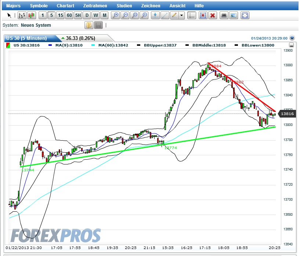Click the reset zoom (1) magnifier
The image size is (300, 256).
tap(144, 15)
